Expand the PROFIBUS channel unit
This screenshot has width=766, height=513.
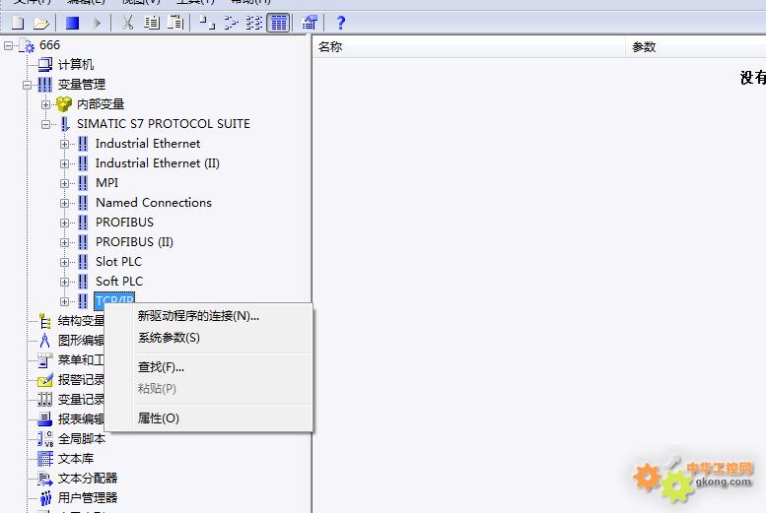64,223
